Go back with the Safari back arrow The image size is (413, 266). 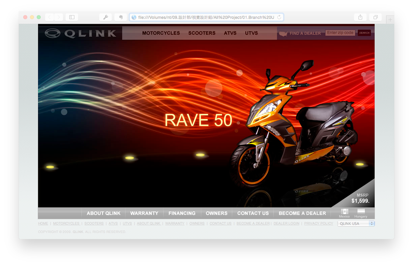pyautogui.click(x=50, y=17)
